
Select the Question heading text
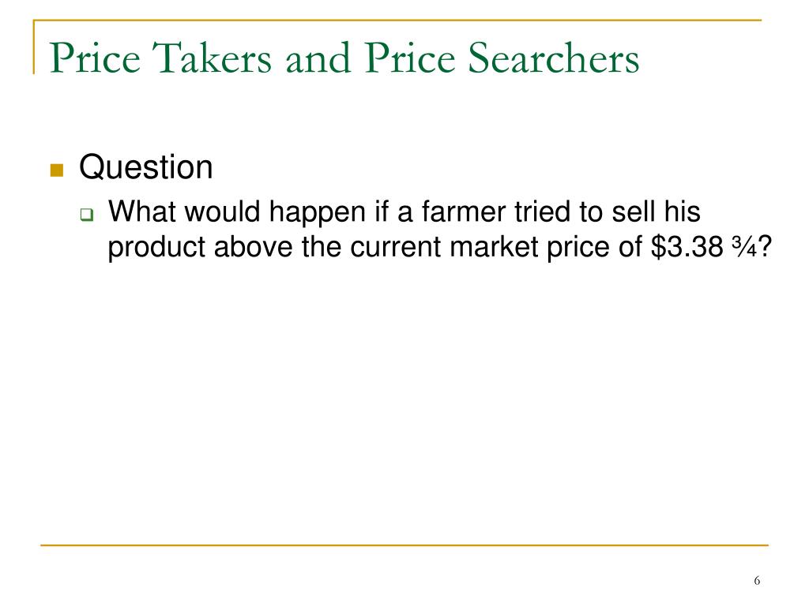[x=146, y=168]
